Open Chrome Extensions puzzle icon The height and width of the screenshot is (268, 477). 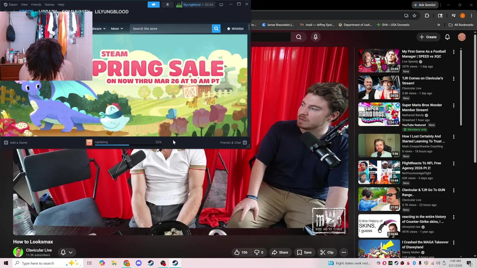427,16
